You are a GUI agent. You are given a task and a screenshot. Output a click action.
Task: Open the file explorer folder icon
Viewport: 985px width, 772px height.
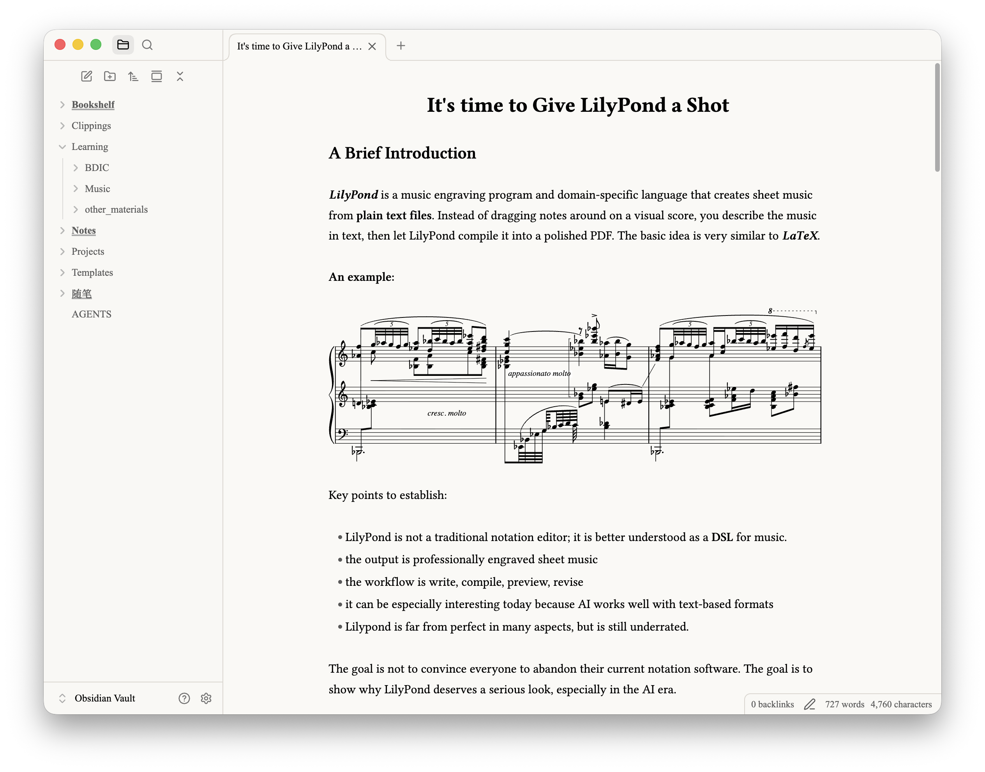point(123,45)
